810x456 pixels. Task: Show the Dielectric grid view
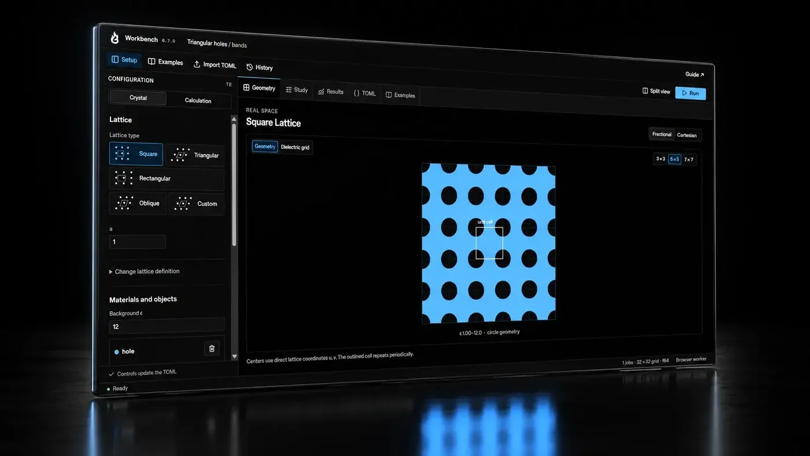[x=295, y=147]
